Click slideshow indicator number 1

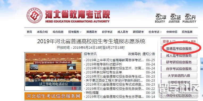pyautogui.click(x=74, y=88)
